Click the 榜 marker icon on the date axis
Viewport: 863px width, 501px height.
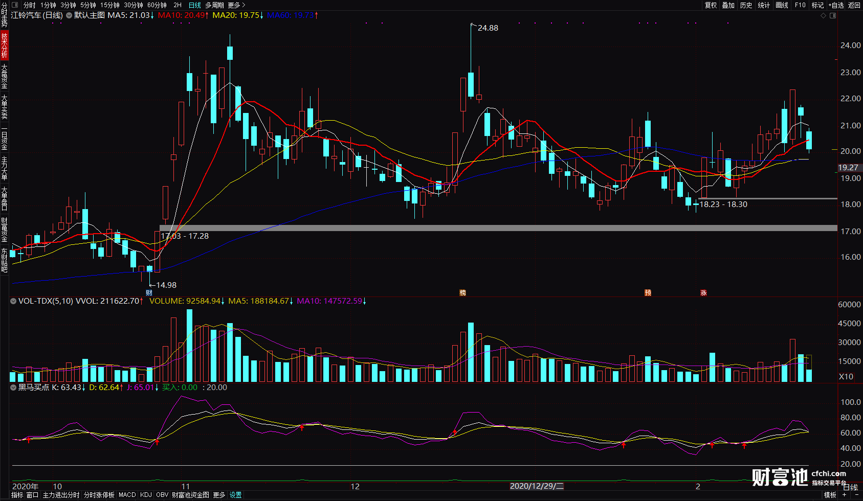coord(462,293)
